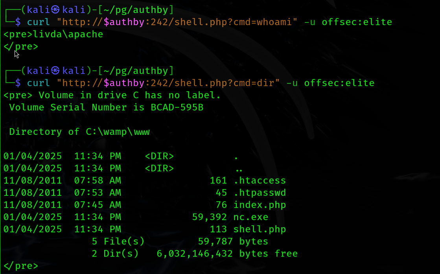Click the first curl command word
Screen dimensions: 440x274
coord(39,22)
